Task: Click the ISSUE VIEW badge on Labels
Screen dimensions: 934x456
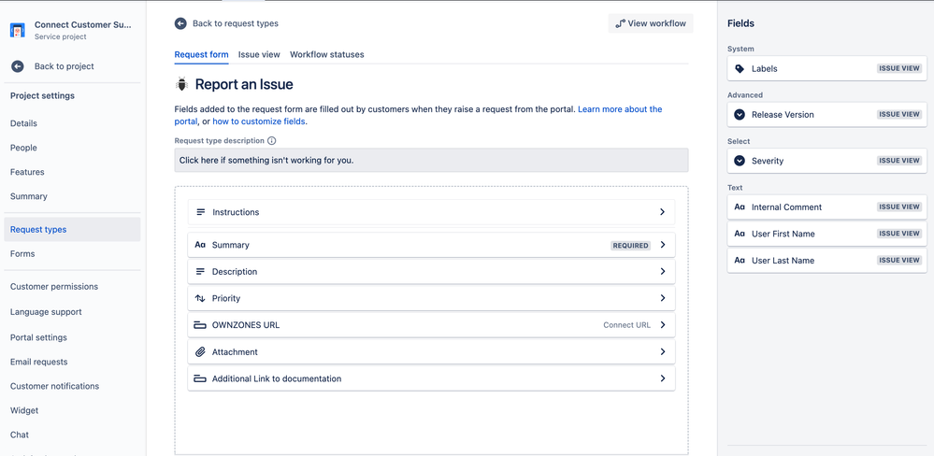Action: [x=899, y=68]
